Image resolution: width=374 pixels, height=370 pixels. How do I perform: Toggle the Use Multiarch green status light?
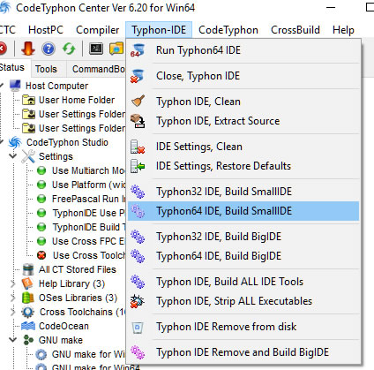41,170
